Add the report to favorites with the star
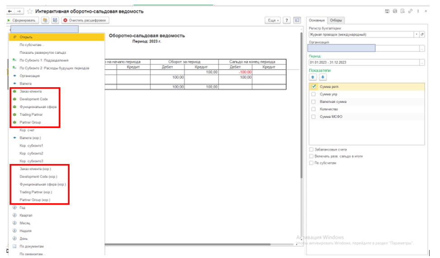Viewport: 440px width, 258px height. (30, 11)
